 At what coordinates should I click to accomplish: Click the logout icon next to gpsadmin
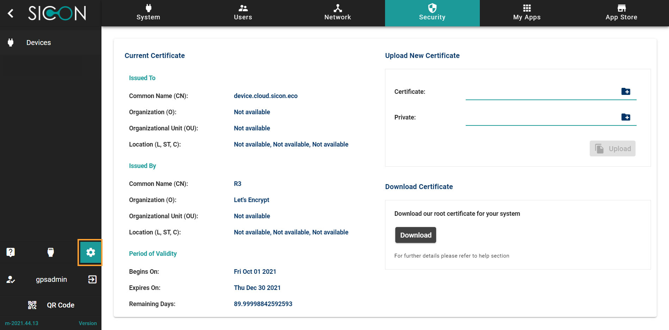[x=92, y=279]
